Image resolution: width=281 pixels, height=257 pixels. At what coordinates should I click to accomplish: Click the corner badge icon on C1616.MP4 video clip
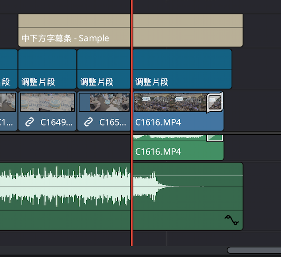(x=215, y=102)
